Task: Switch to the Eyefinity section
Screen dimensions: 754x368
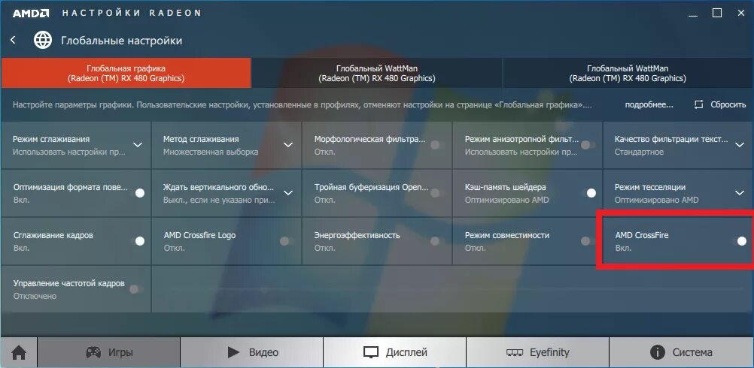Action: pos(537,353)
